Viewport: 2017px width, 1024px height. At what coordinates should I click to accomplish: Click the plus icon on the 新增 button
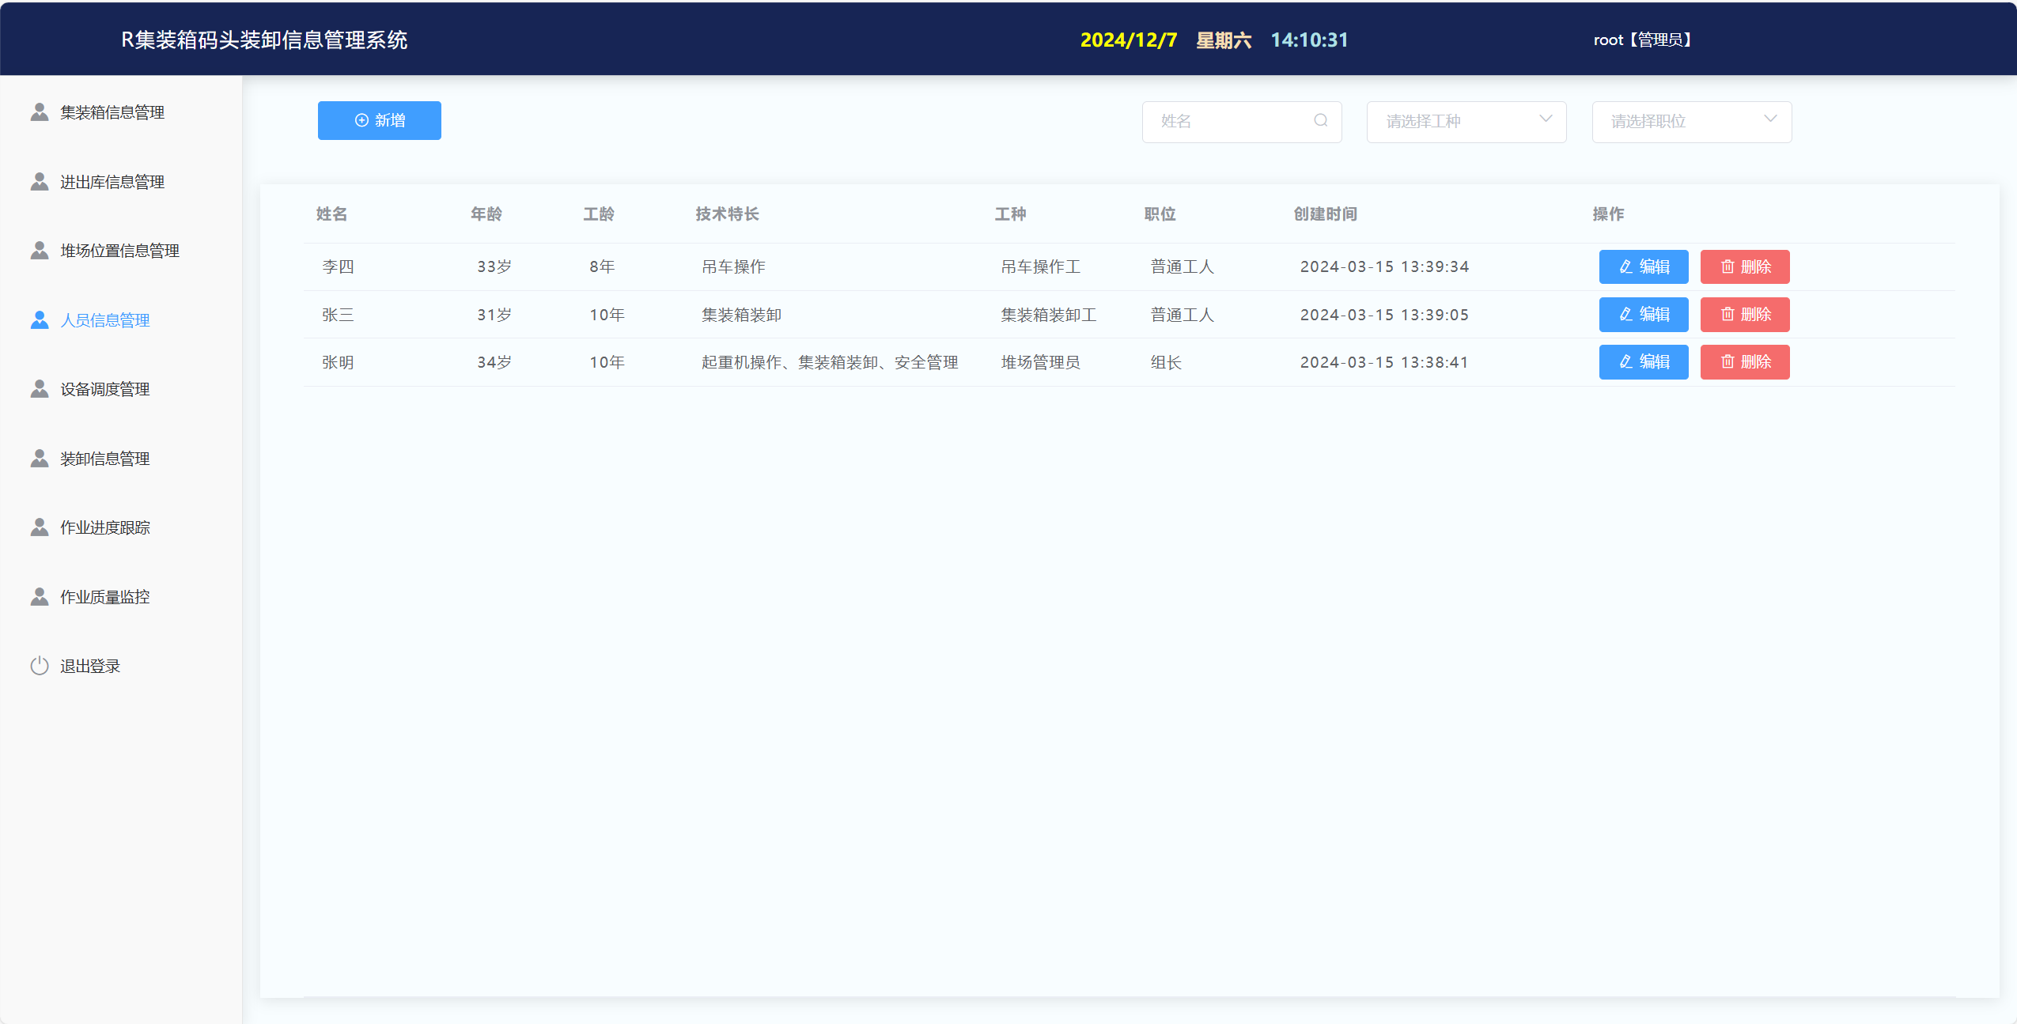(x=361, y=120)
